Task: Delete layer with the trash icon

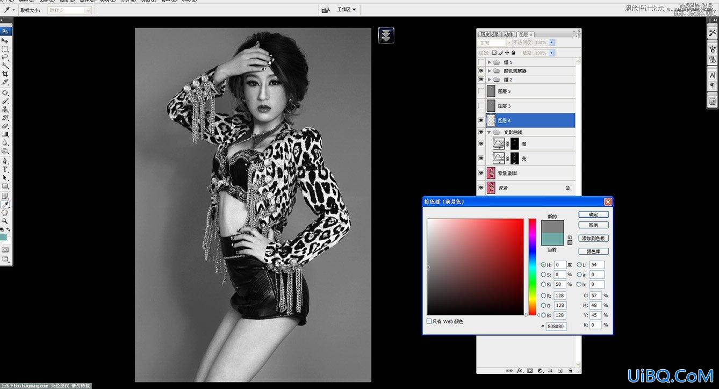Action: tap(570, 371)
